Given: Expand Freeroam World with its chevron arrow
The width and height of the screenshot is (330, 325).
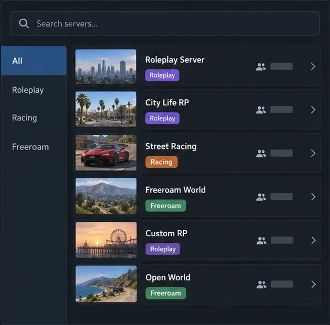Looking at the screenshot, I should 313,197.
